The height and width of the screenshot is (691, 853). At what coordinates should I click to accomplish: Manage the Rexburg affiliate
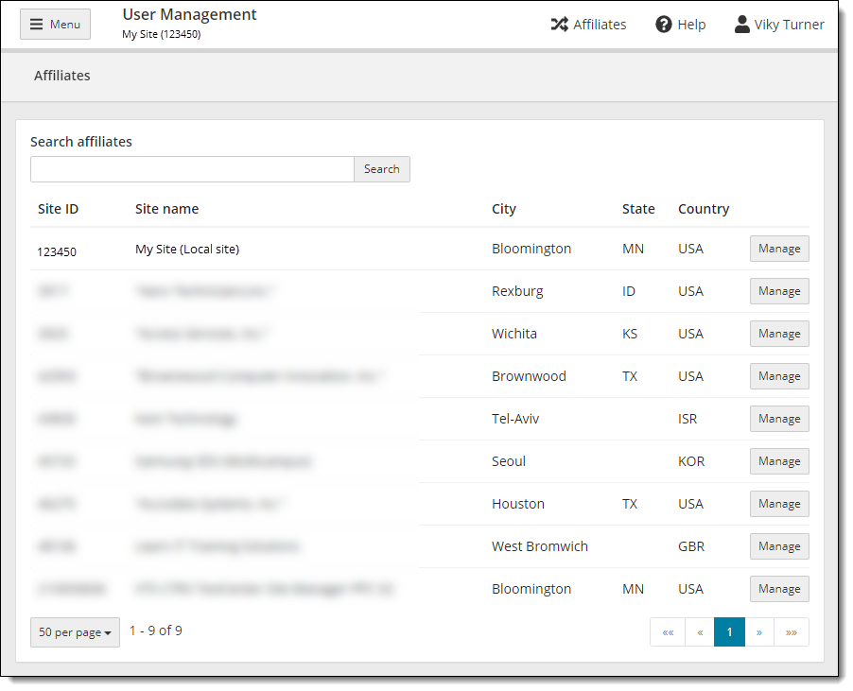point(778,291)
